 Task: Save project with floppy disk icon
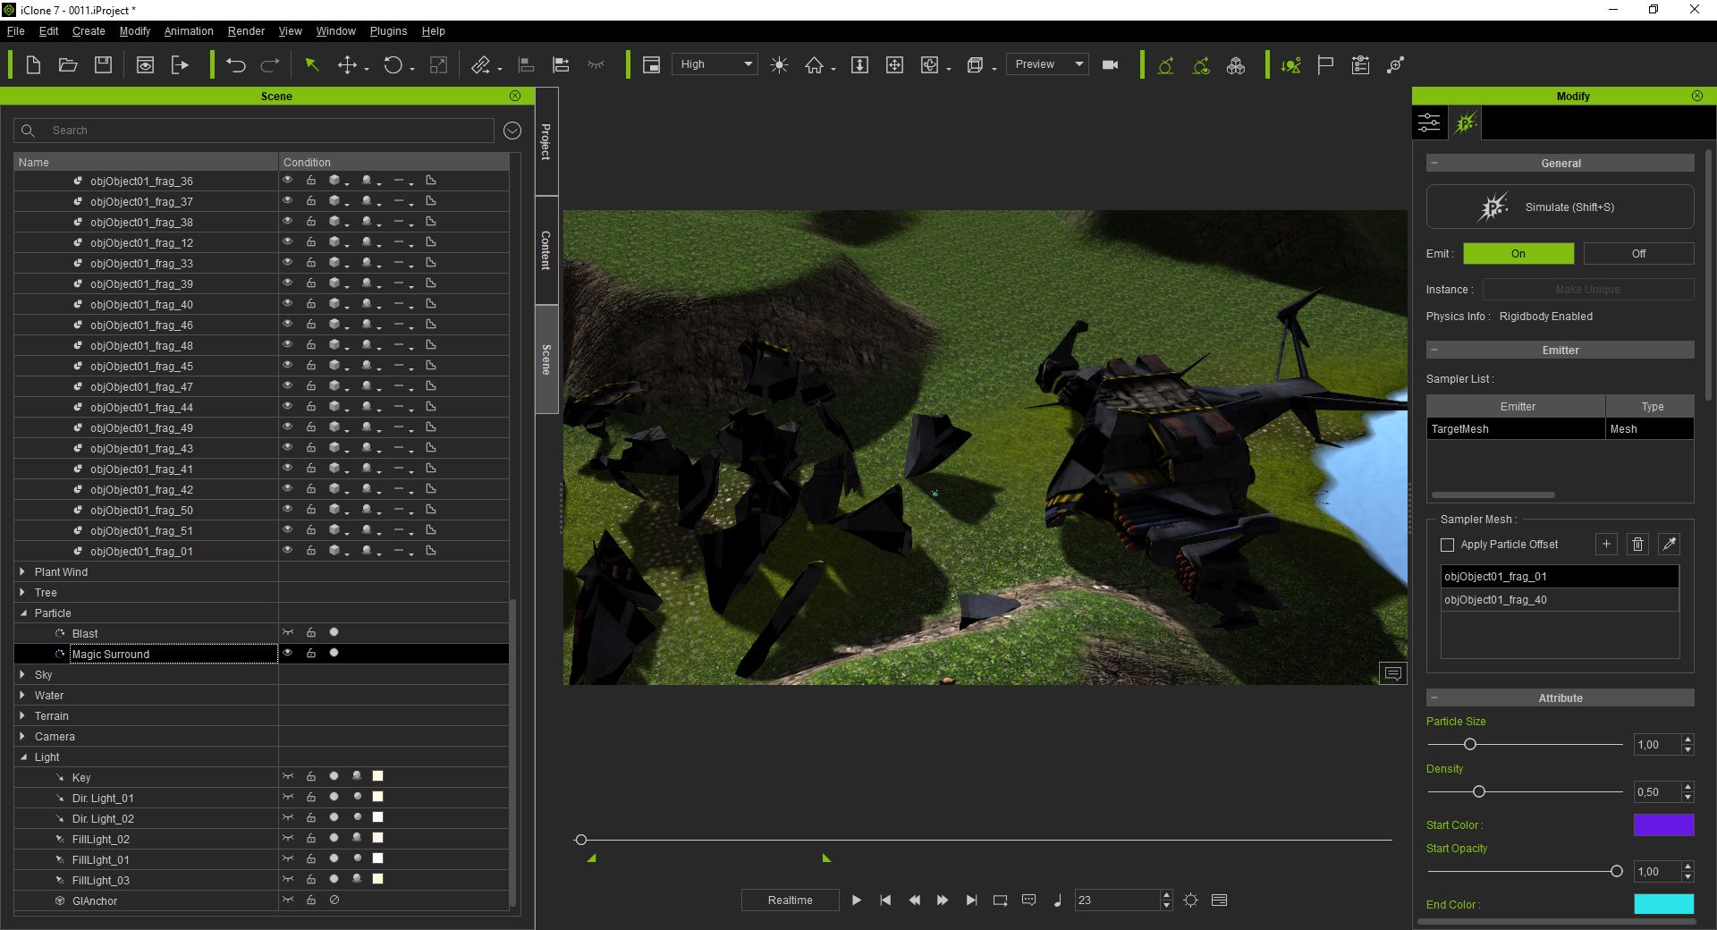coord(104,64)
